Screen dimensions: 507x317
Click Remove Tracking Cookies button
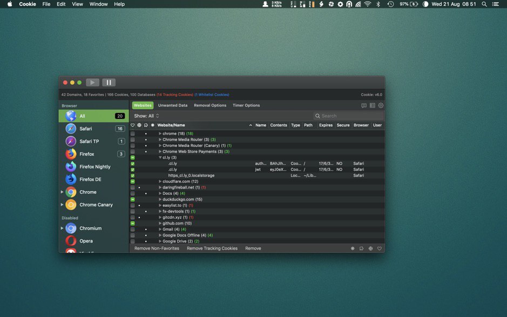coord(212,248)
